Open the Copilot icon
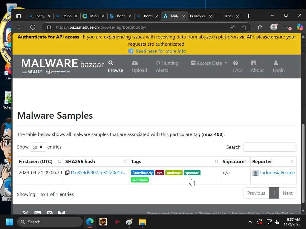Image resolution: width=306 pixels, height=229 pixels. [x=300, y=27]
